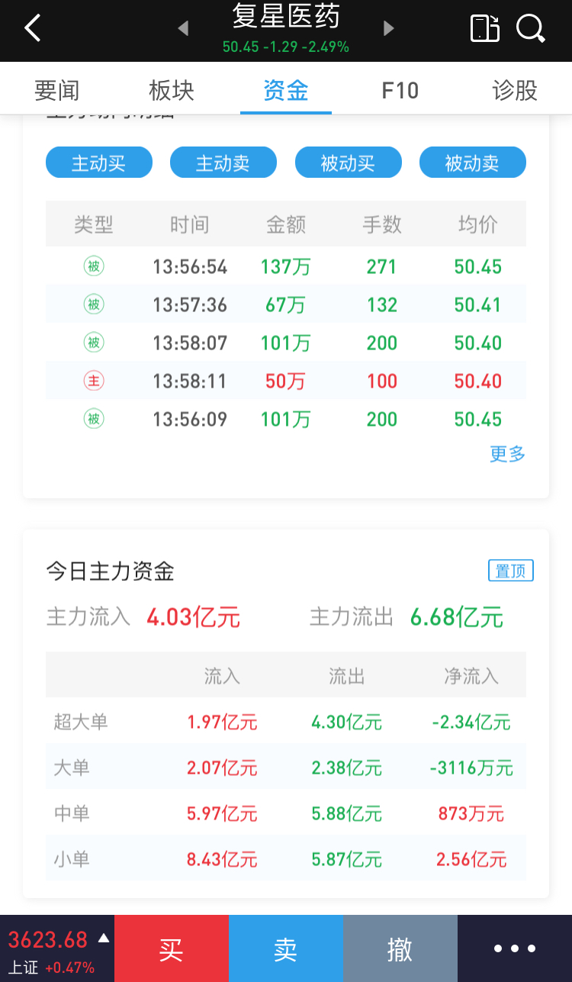The width and height of the screenshot is (572, 982).
Task: Tap the 复星医药 stock title
Action: point(286,15)
